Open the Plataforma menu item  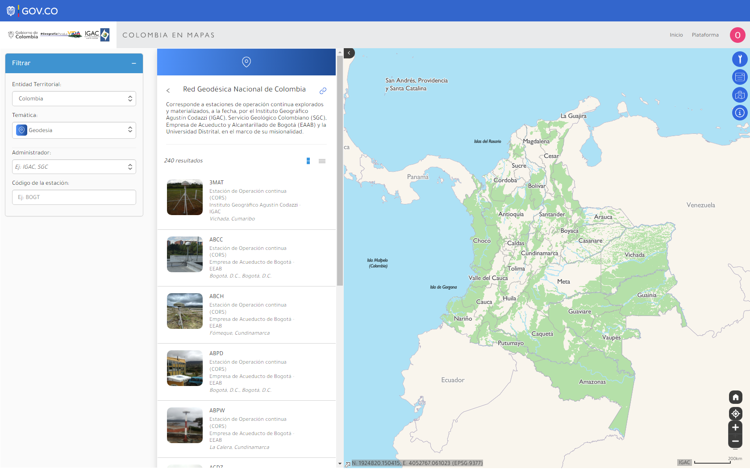tap(705, 35)
